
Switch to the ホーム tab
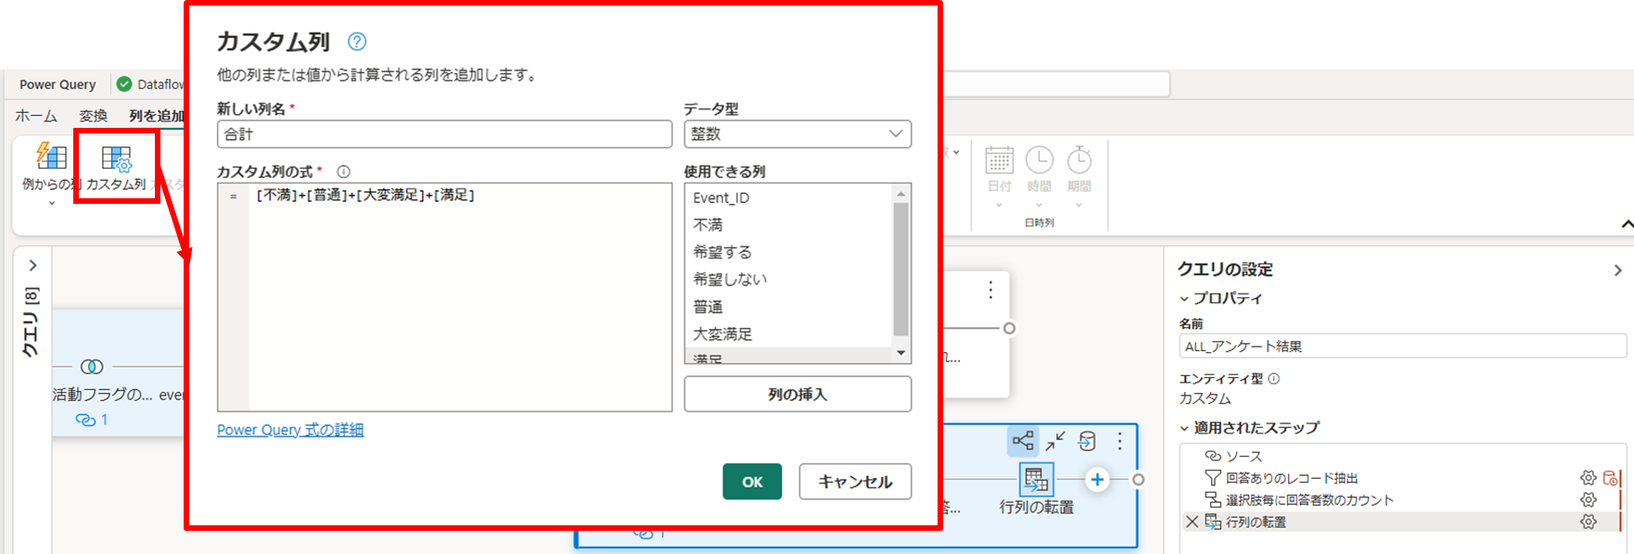pos(36,116)
